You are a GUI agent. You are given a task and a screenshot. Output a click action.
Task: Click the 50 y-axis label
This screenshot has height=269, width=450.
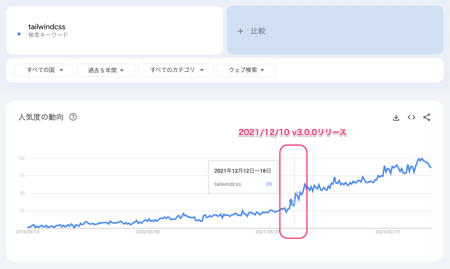22,193
